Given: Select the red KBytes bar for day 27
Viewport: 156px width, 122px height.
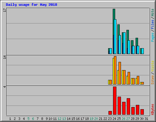Looking at the screenshot, I should [128, 106].
